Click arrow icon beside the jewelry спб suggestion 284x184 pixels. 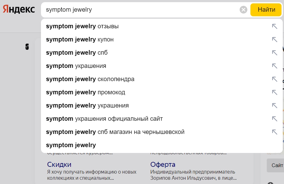pos(274,53)
